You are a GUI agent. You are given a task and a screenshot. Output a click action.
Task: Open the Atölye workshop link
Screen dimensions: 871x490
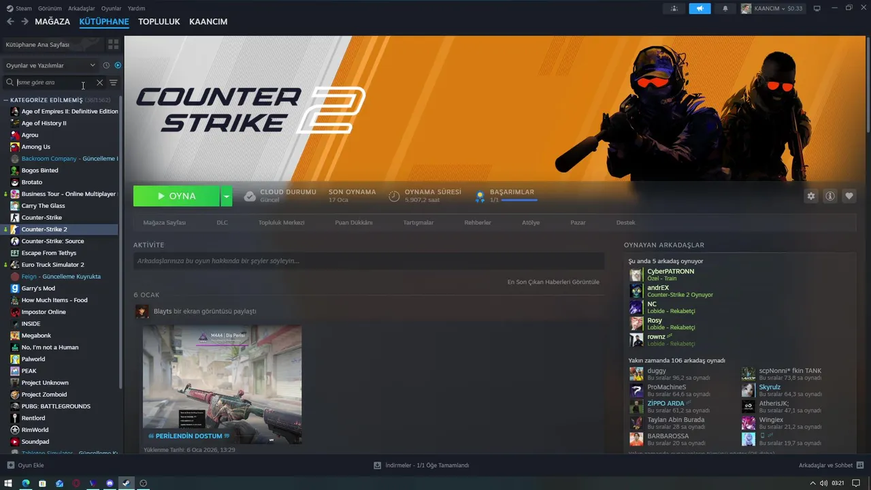click(531, 223)
